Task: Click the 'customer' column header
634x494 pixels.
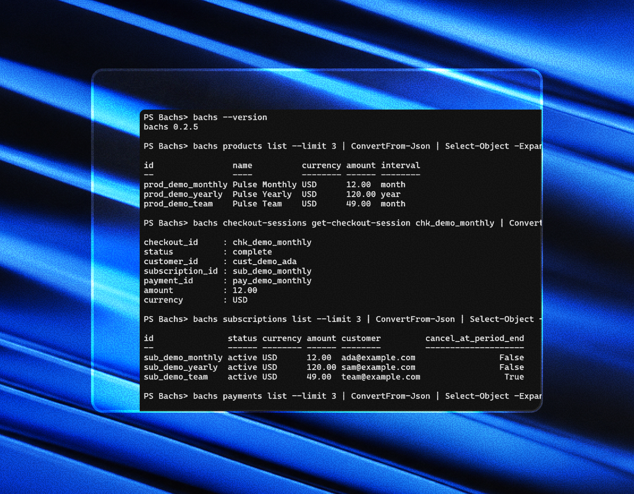Action: point(361,339)
